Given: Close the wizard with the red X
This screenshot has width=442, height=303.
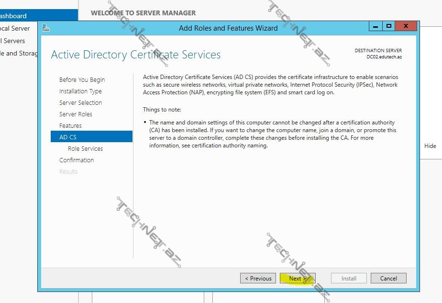Looking at the screenshot, I should 406,26.
